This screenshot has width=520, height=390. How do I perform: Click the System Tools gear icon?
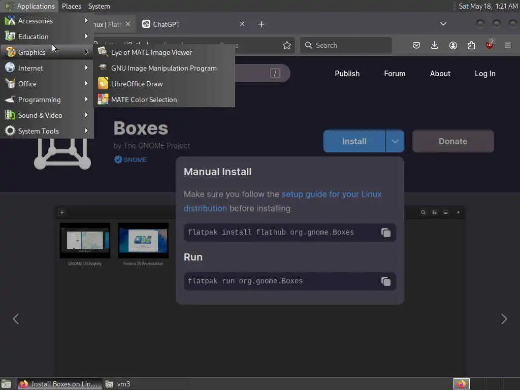pos(10,131)
